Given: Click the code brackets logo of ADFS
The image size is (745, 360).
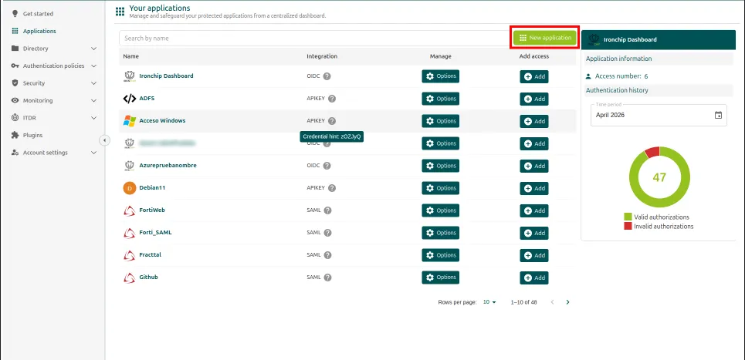Looking at the screenshot, I should point(129,99).
